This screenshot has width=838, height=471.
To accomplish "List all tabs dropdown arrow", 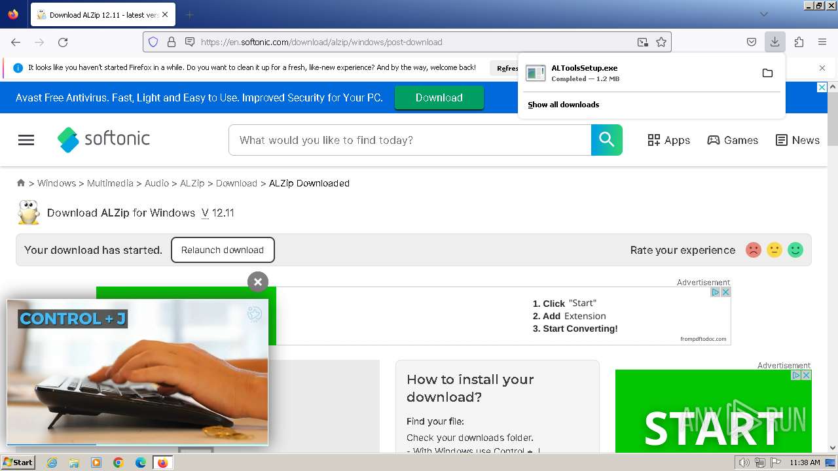I will coord(763,14).
